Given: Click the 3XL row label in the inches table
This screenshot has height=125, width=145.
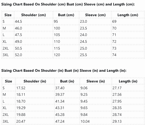Looking at the screenshot, I should [6, 121].
